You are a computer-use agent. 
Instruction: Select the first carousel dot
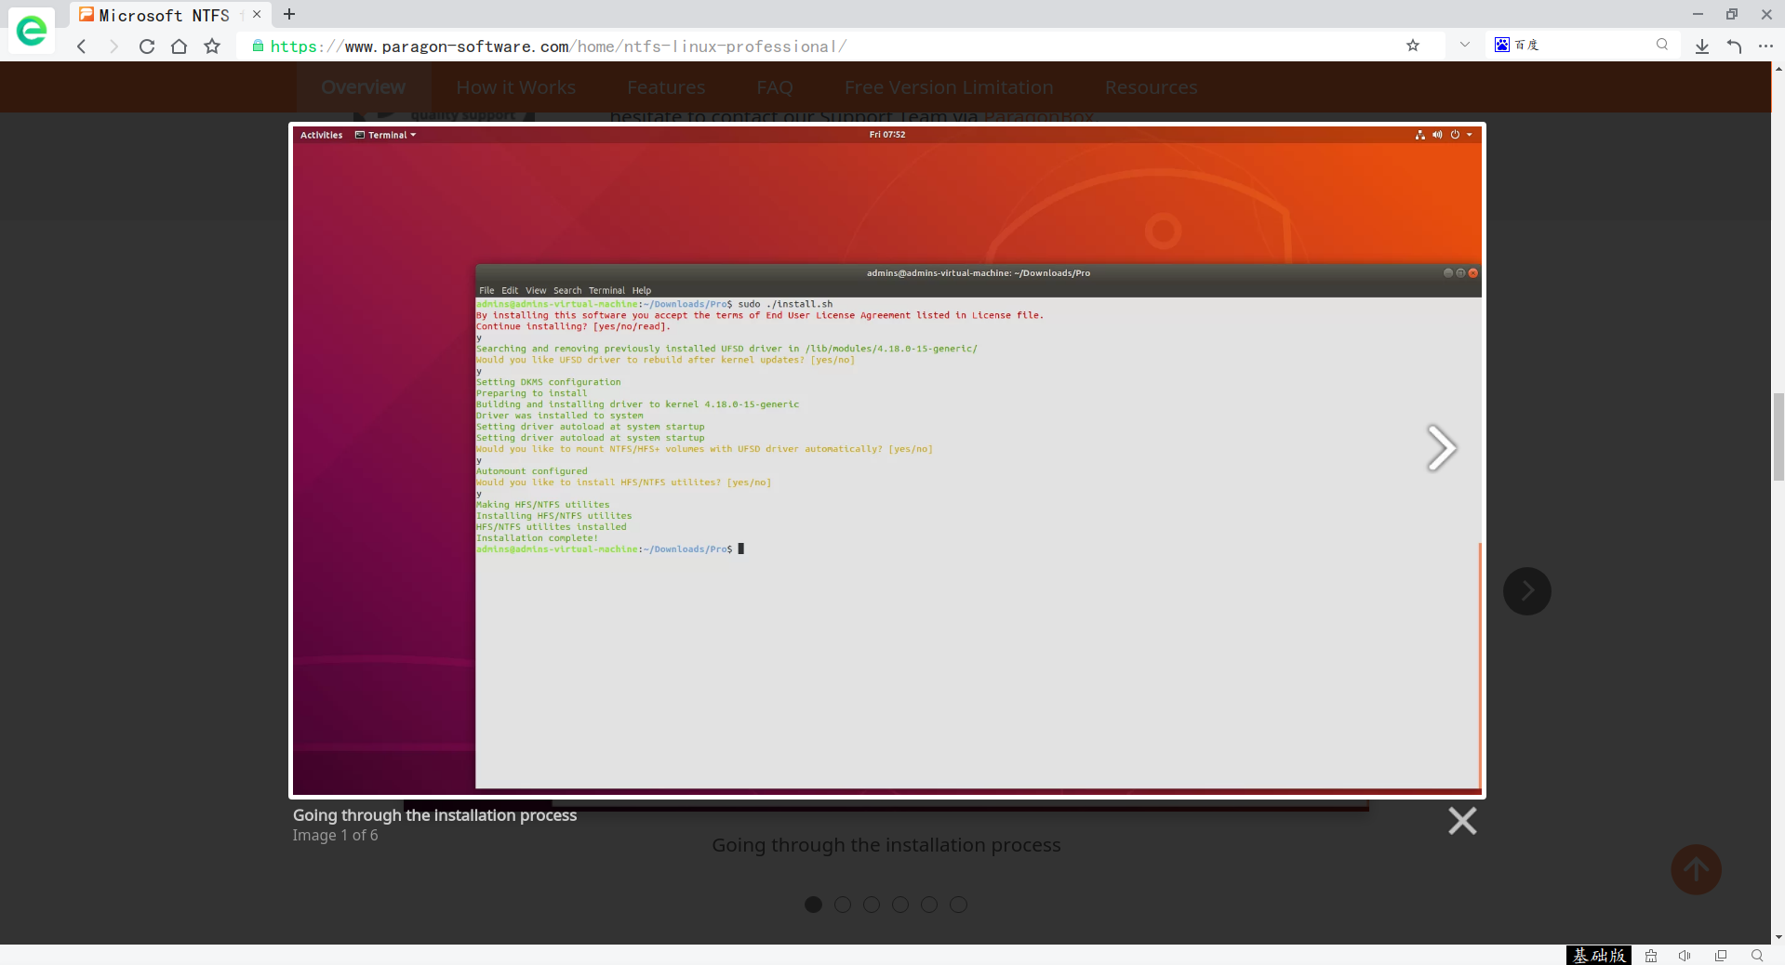[813, 905]
